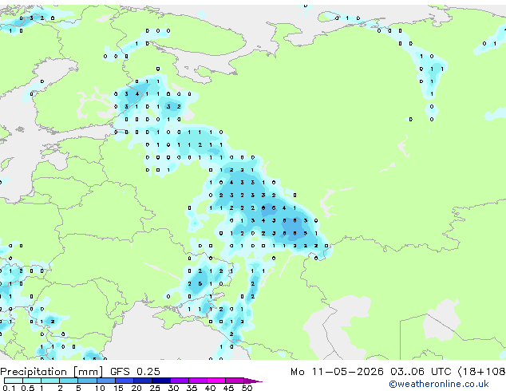Click the 35–40 mm purple legend box
This screenshot has height=391, width=506.
coord(198,381)
